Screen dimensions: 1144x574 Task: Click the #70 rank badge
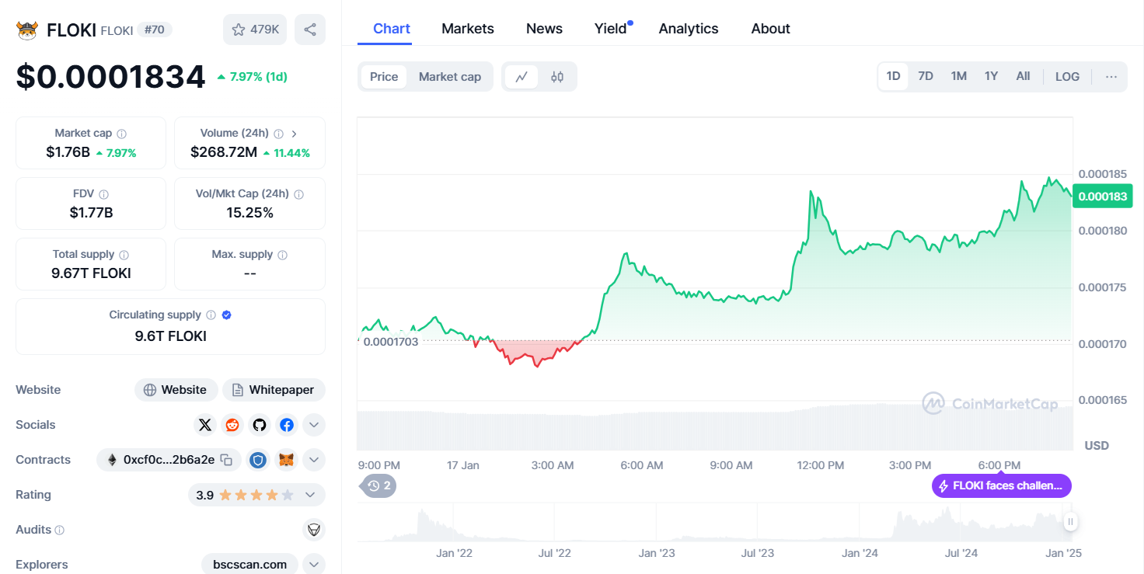pyautogui.click(x=155, y=30)
